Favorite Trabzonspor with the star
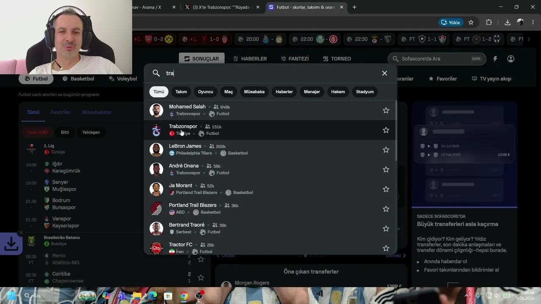 [386, 130]
